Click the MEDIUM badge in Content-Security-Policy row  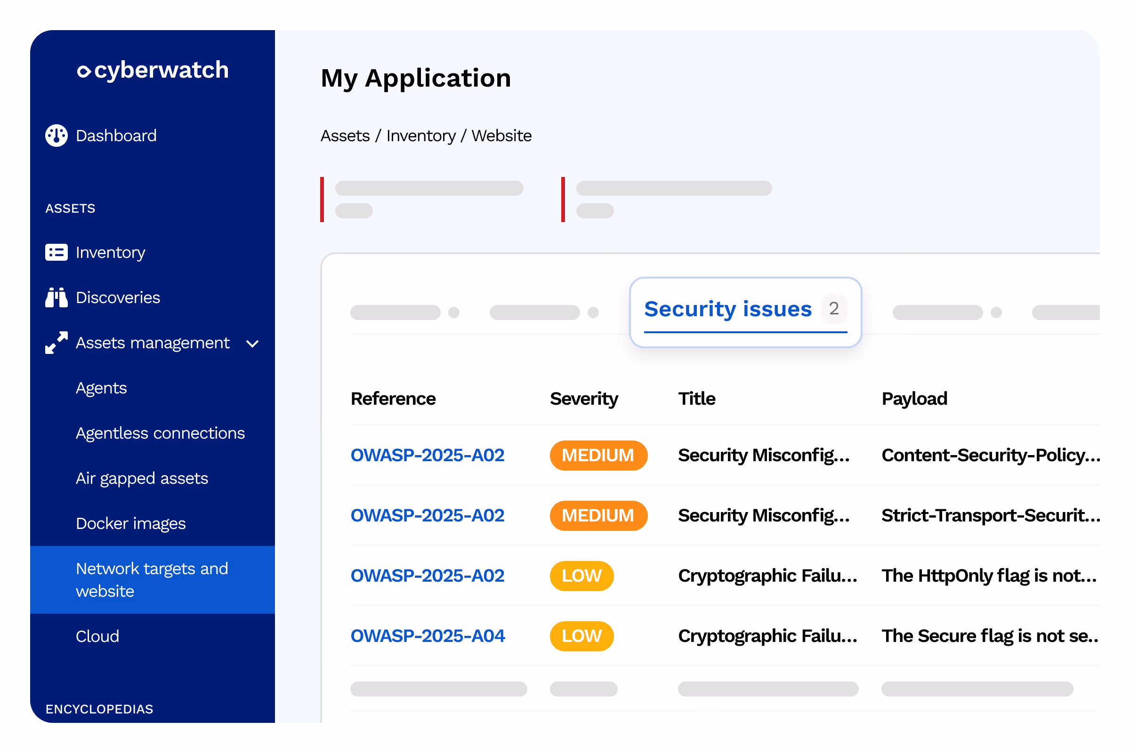click(598, 456)
